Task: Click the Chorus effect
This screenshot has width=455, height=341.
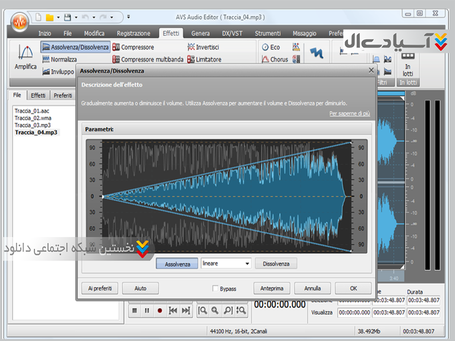Action: pyautogui.click(x=275, y=60)
